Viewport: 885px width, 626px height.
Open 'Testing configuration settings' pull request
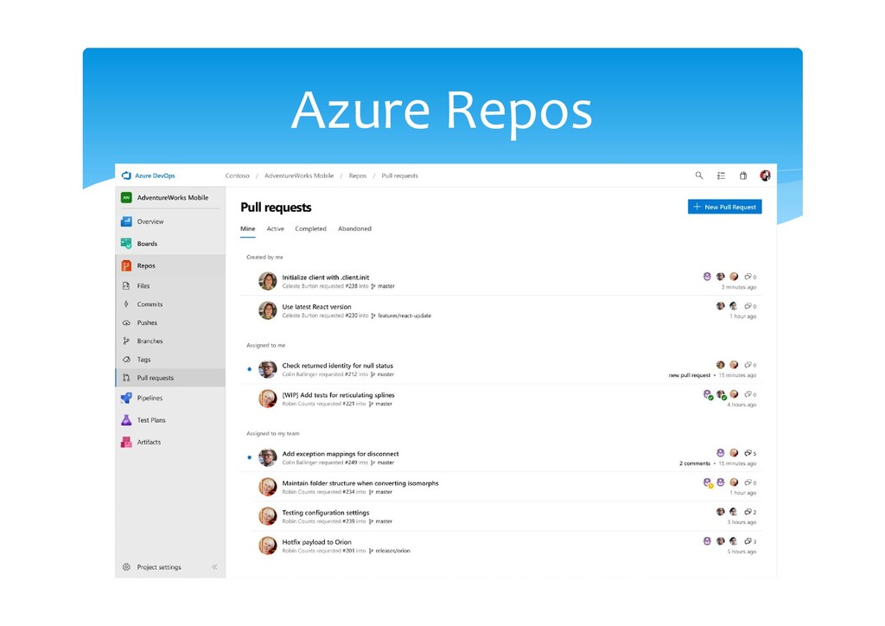tap(326, 512)
